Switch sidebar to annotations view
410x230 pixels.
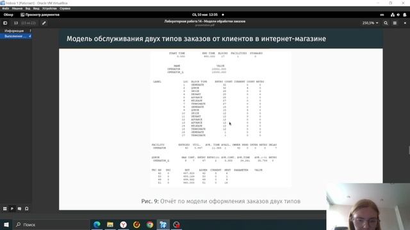tap(19, 209)
